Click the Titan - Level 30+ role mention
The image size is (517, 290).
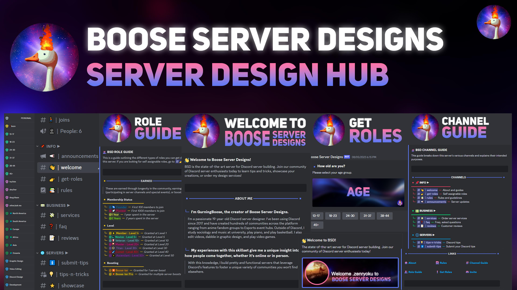click(x=123, y=248)
